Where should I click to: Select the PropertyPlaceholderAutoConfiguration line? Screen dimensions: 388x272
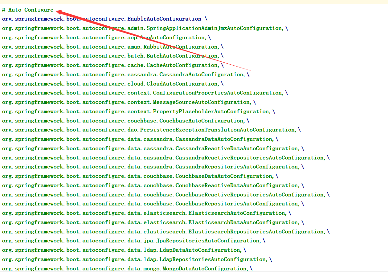139,112
